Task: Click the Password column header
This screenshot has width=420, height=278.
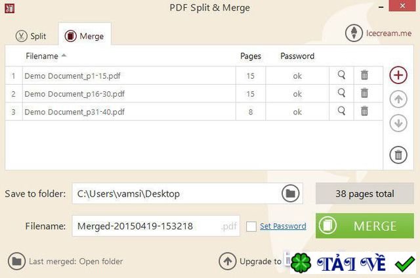Action: (x=297, y=56)
